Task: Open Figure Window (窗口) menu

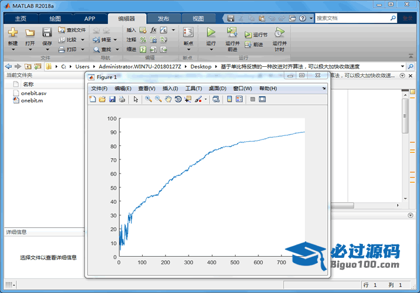Action: 243,88
